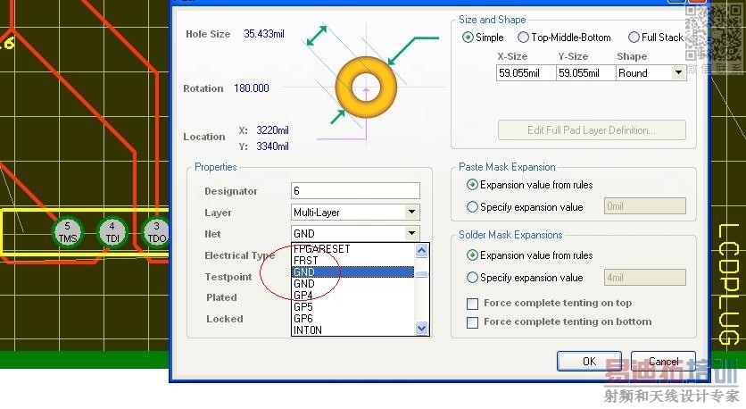Select pad 3 TDO on PCB
Screen dimensions: 746x409
[157, 232]
